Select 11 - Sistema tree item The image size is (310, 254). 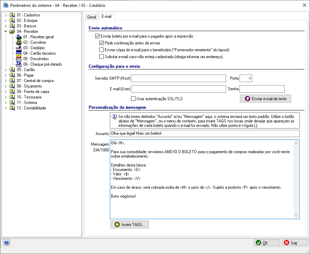point(27,103)
